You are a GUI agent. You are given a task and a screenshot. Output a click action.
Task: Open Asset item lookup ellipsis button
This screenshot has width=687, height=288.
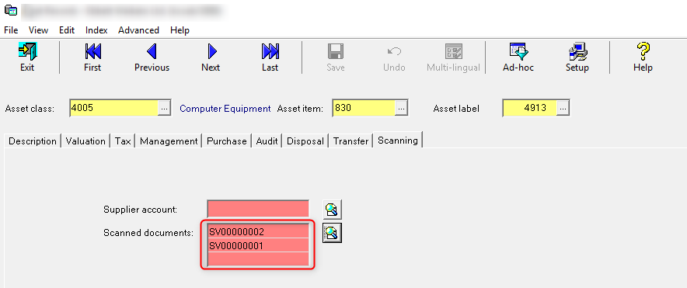tap(401, 108)
